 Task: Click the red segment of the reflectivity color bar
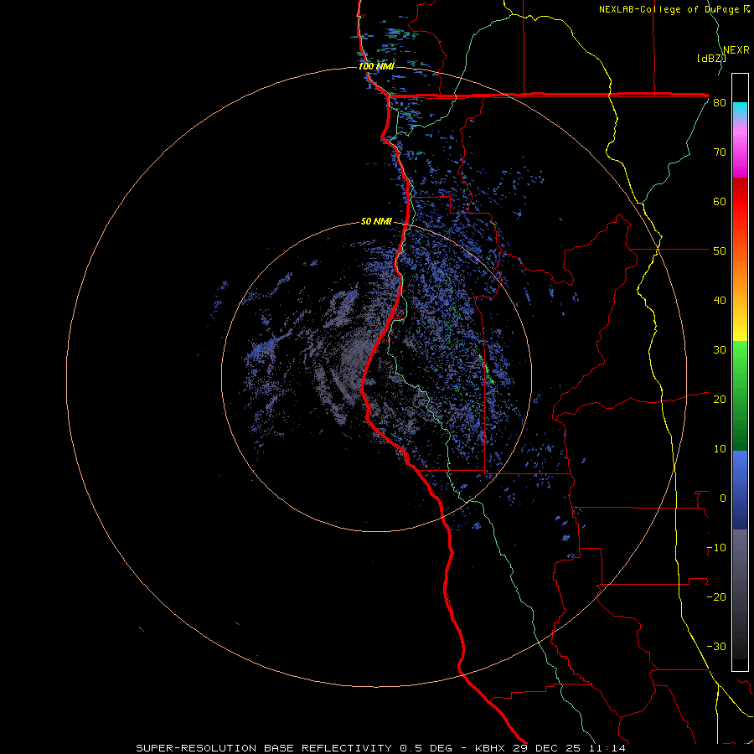[740, 202]
